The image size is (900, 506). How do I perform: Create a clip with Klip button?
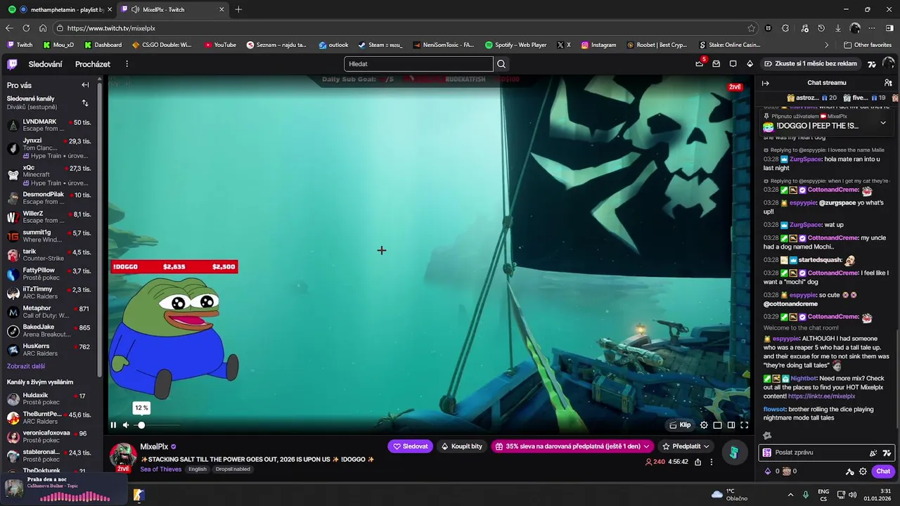[680, 425]
